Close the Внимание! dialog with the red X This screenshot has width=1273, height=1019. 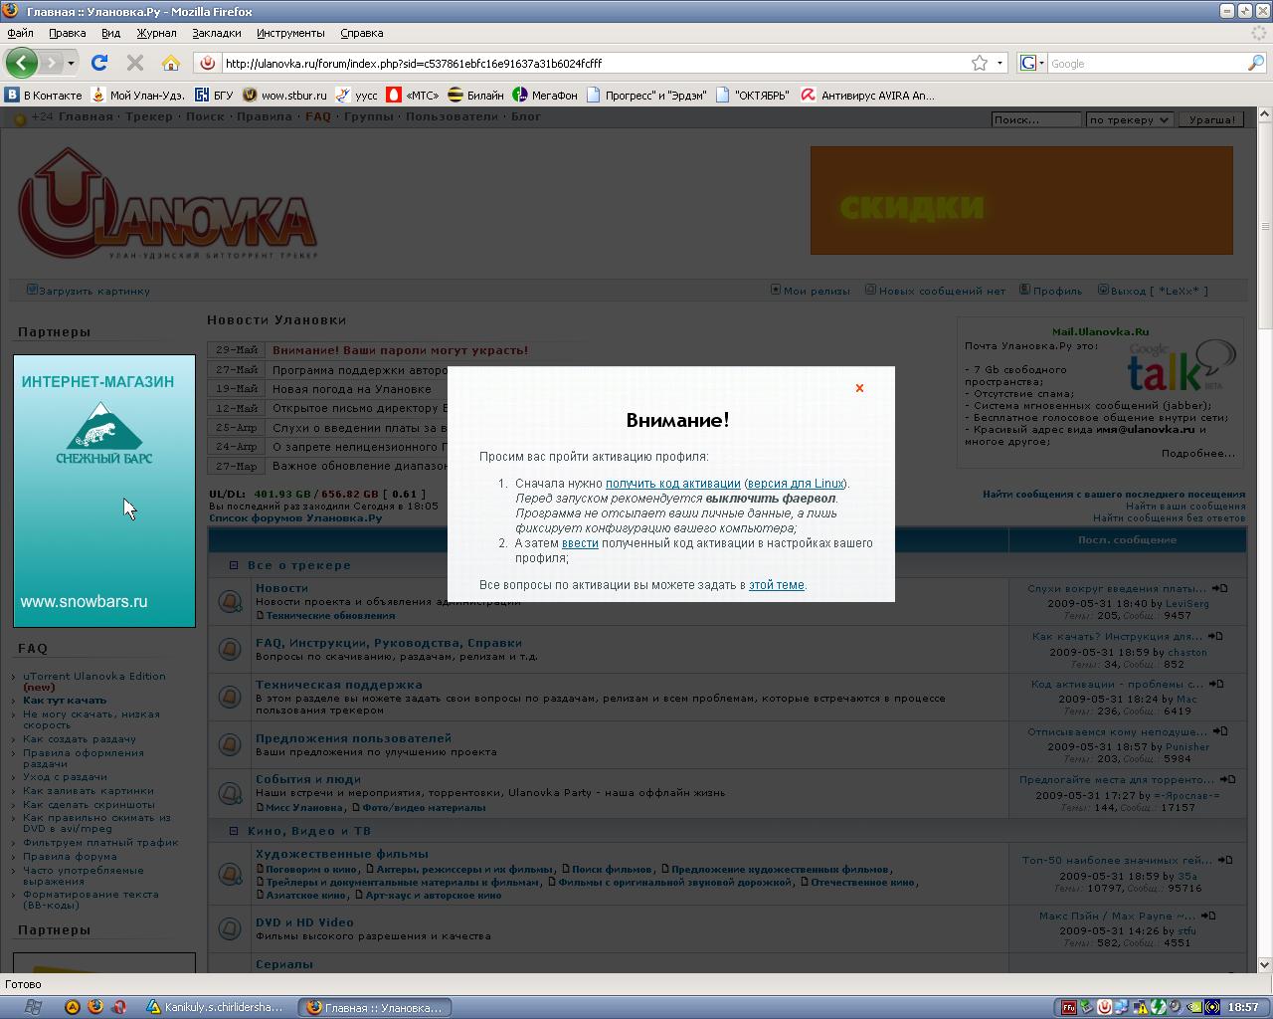[859, 388]
